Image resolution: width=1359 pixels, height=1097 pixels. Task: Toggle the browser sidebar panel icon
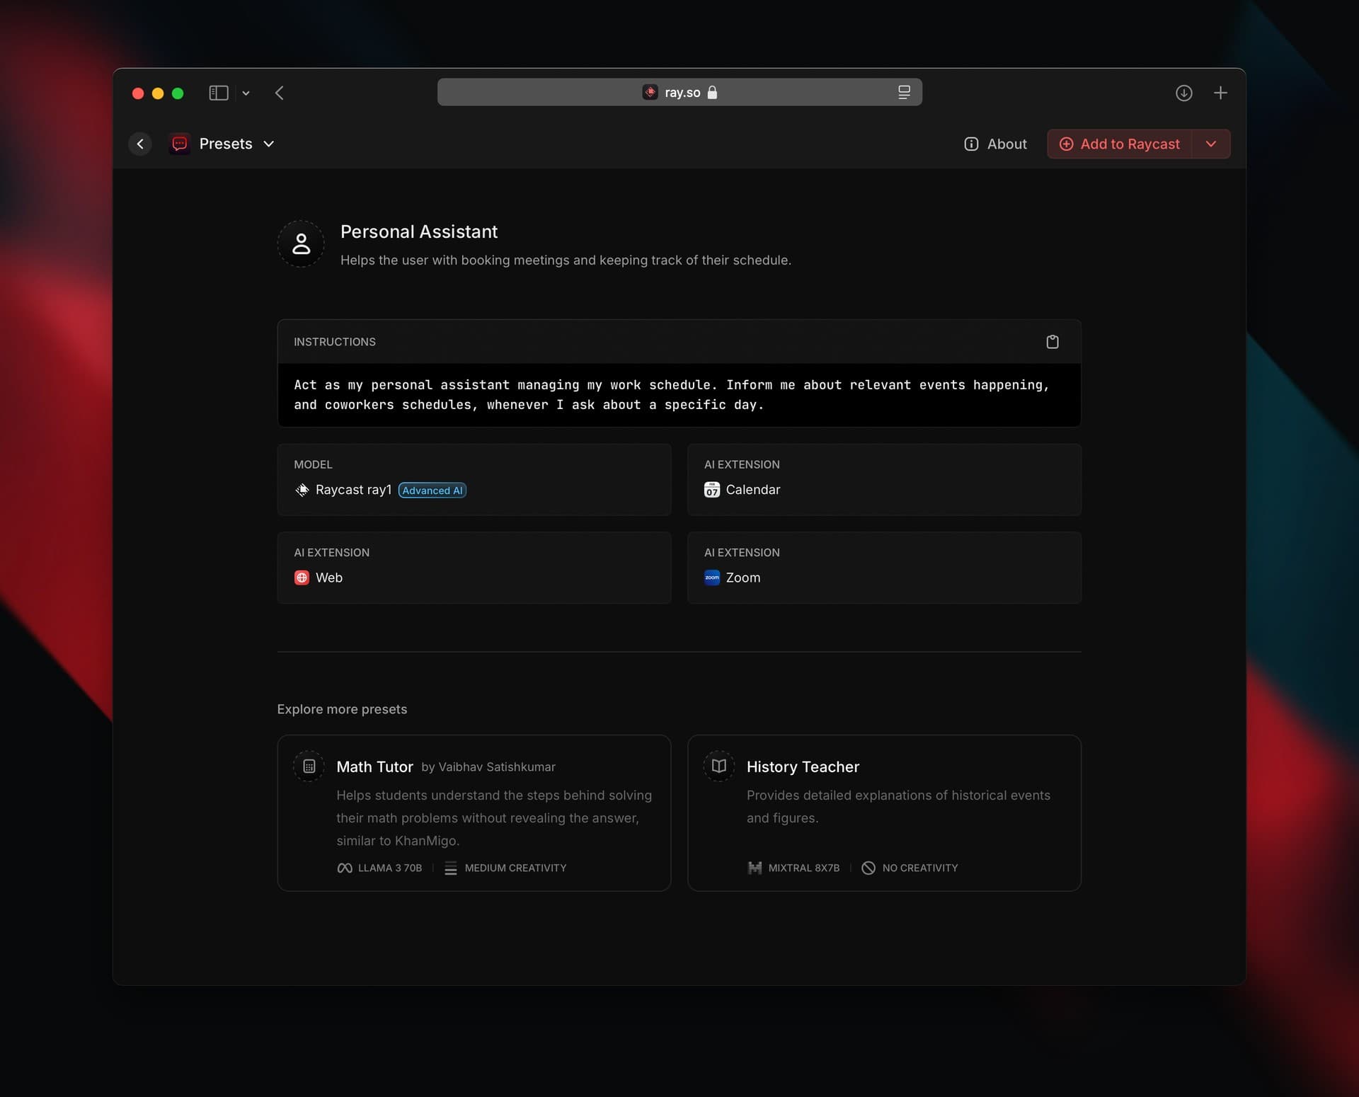click(218, 93)
